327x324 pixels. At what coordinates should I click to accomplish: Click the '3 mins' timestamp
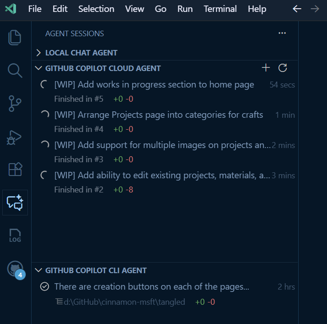pyautogui.click(x=283, y=176)
